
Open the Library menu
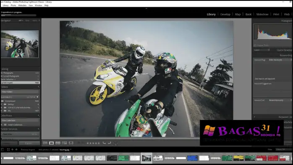6,5
